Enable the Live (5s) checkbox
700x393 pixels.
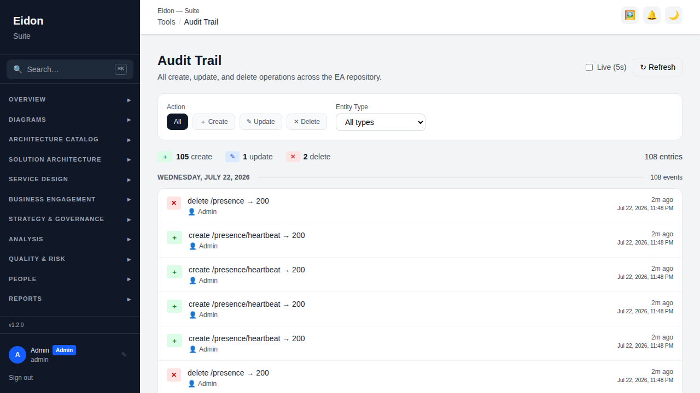coord(589,67)
